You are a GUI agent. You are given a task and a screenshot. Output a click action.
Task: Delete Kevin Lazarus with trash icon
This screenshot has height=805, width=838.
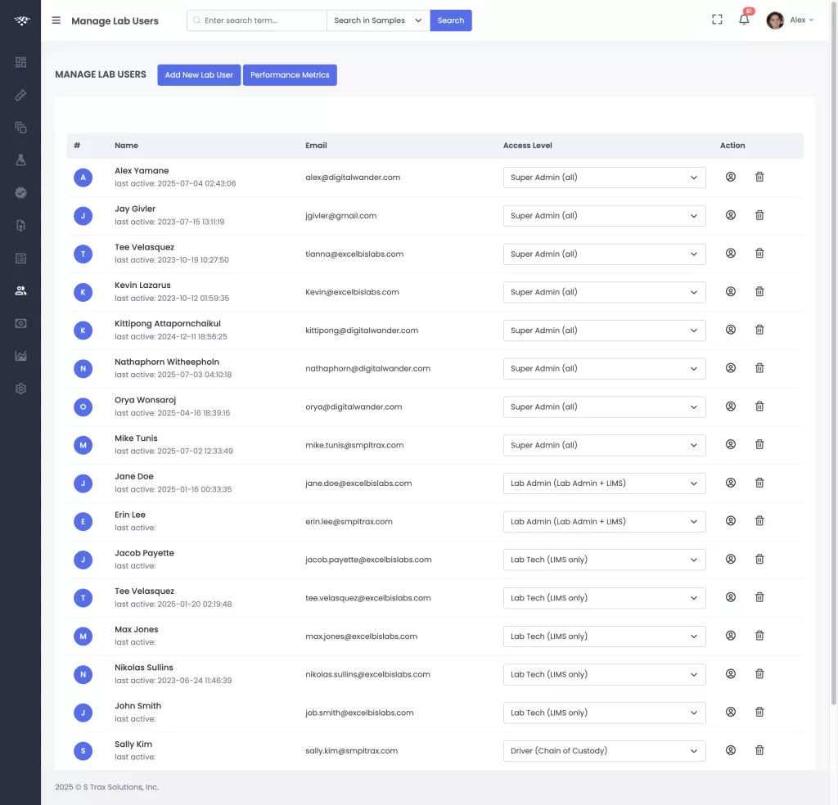coord(759,292)
